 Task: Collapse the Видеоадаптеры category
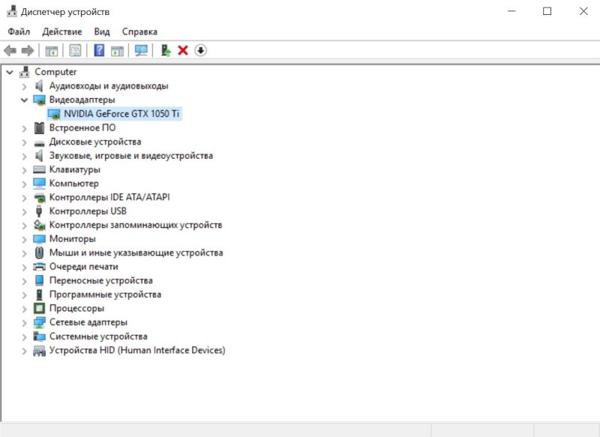[x=24, y=100]
